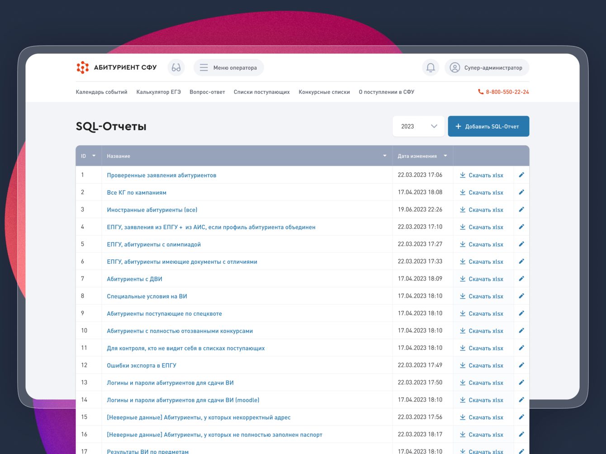
Task: Download xlsx for Иностранные абитуриенты (все)
Action: pos(482,210)
